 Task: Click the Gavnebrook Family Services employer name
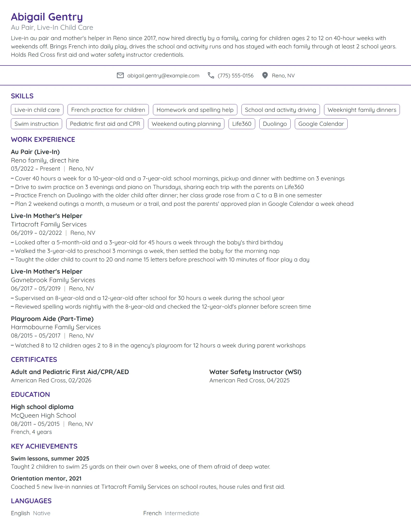[x=53, y=280]
